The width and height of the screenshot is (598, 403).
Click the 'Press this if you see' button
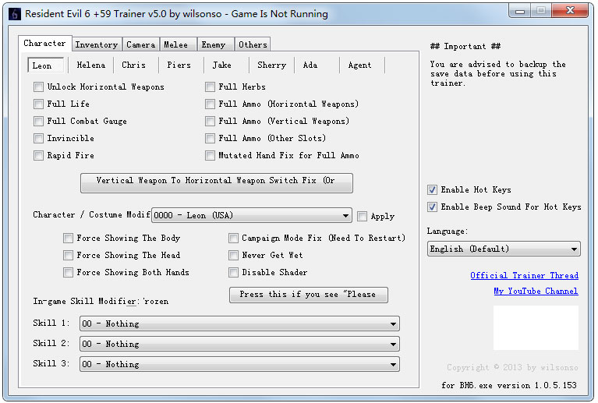308,295
